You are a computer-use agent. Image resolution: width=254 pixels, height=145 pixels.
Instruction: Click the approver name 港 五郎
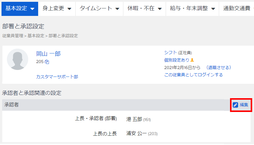coord(134,119)
